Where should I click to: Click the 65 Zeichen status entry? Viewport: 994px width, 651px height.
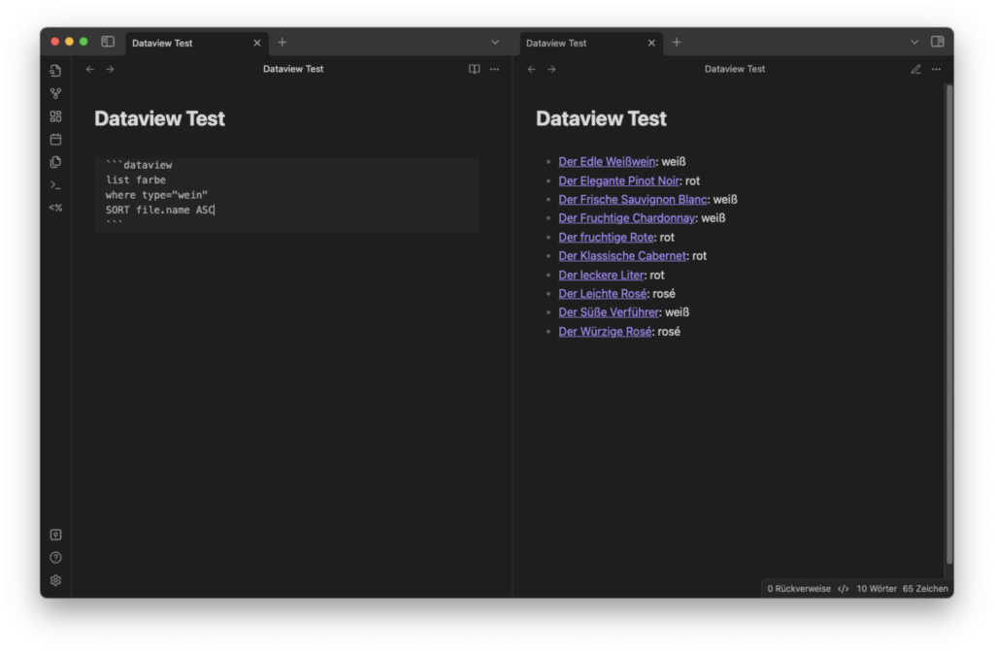click(x=925, y=589)
